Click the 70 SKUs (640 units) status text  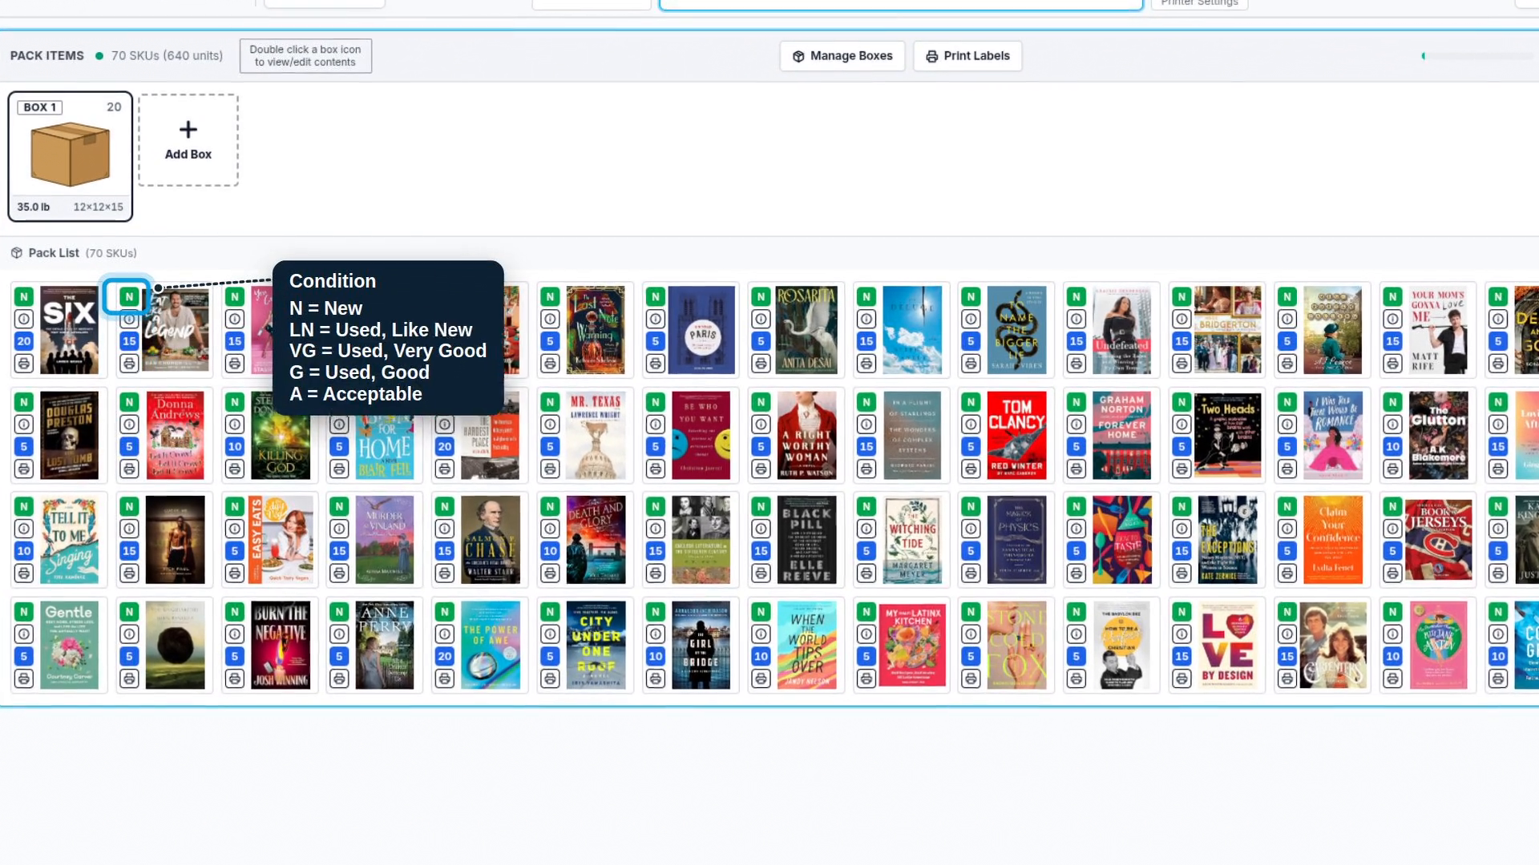coord(167,56)
